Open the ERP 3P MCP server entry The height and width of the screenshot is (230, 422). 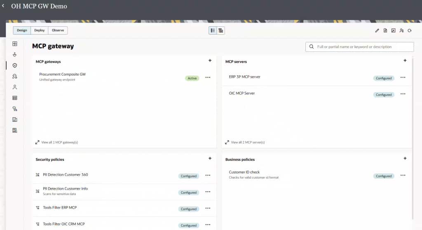pos(245,77)
